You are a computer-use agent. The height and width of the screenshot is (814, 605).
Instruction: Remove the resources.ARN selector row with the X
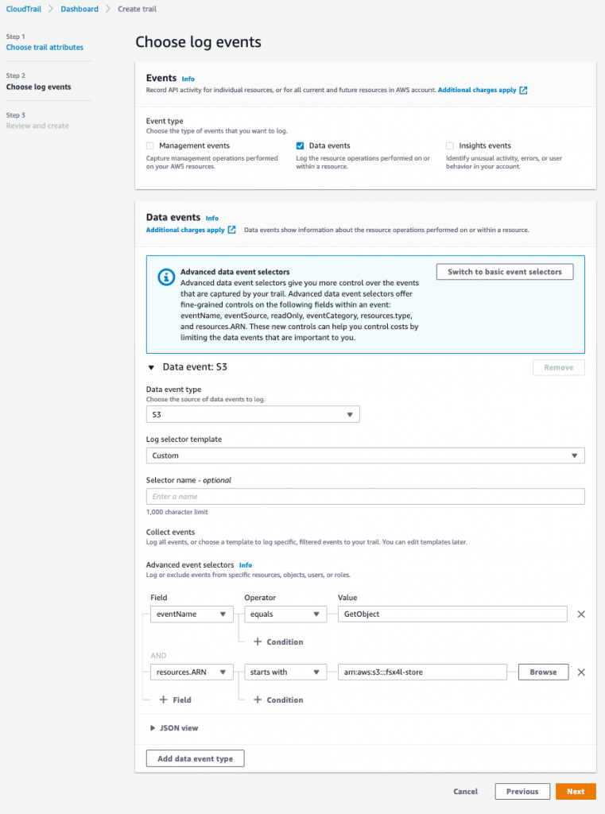(581, 672)
